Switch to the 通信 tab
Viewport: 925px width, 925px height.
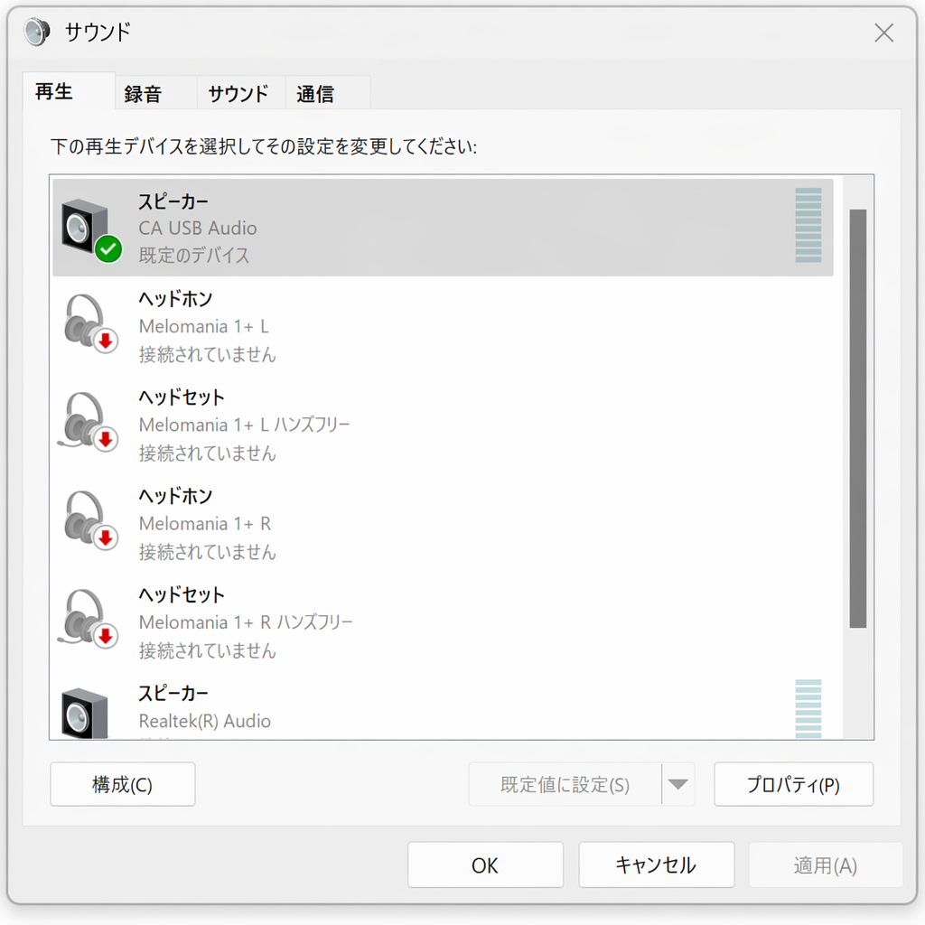pos(327,93)
